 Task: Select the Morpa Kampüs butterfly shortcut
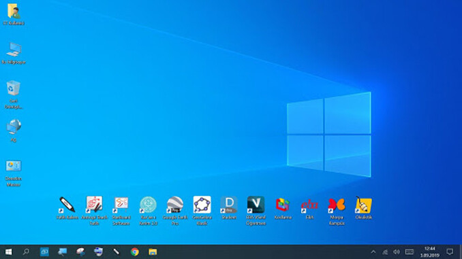[x=337, y=205]
